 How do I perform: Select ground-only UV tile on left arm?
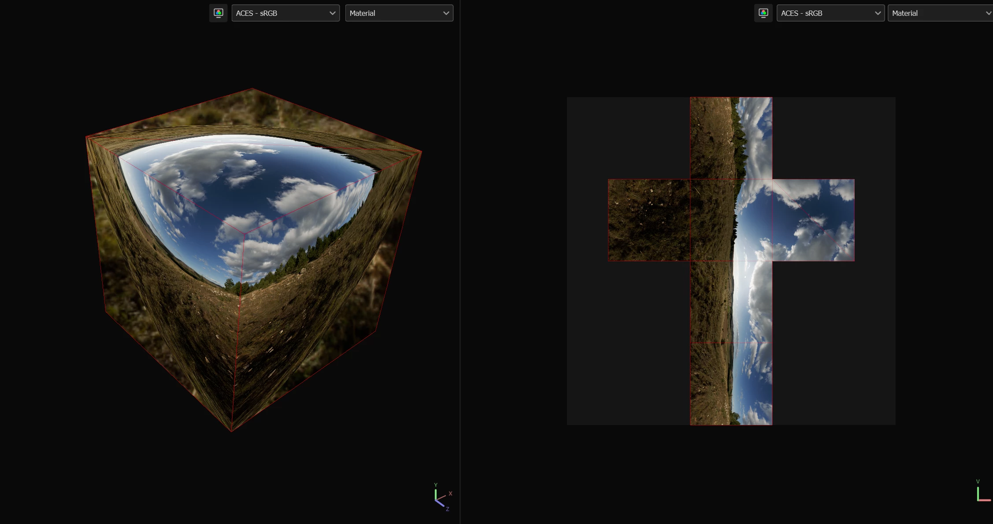coord(648,220)
